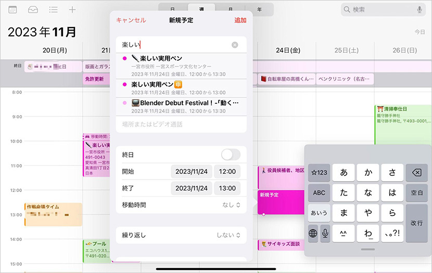The height and width of the screenshot is (273, 432).
Task: Tap the さ key
Action: [392, 172]
